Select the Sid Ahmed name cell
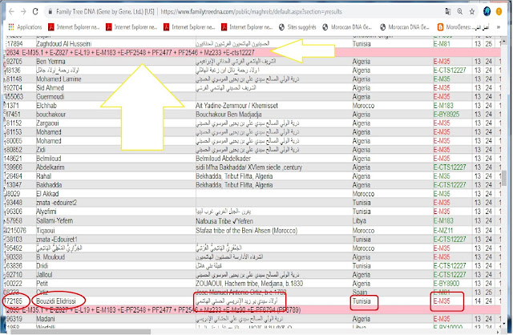Image resolution: width=513 pixels, height=335 pixels. pyautogui.click(x=50, y=88)
